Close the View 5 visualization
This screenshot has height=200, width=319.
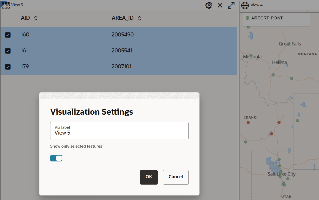click(x=220, y=5)
